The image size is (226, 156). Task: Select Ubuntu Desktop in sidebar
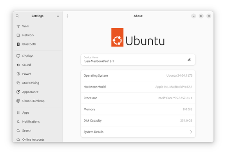pyautogui.click(x=38, y=101)
